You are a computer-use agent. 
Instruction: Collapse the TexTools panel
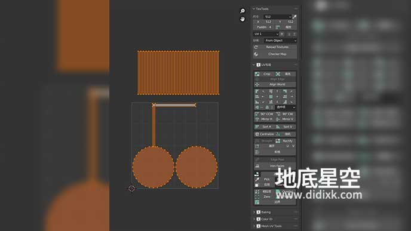254,9
